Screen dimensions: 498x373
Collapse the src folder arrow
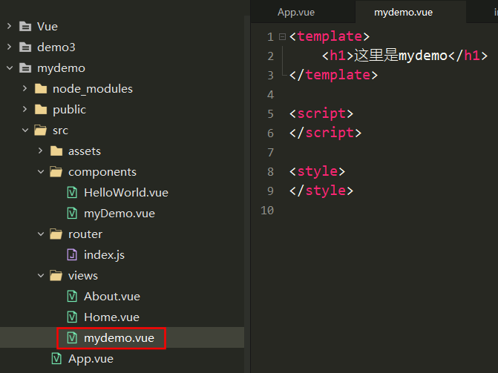[24, 130]
